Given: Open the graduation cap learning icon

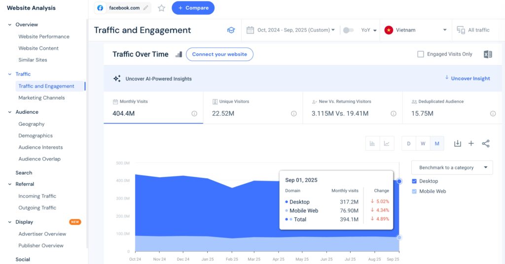Looking at the screenshot, I should 231,30.
